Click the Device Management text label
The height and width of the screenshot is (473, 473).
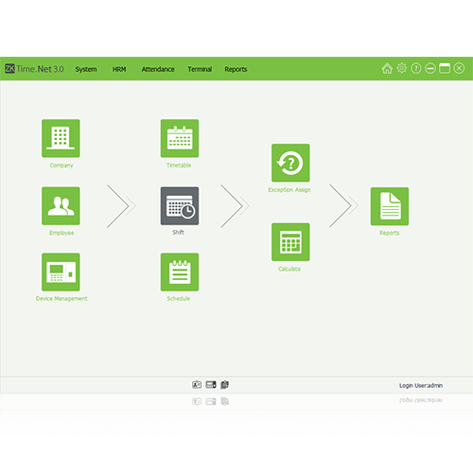pos(61,299)
